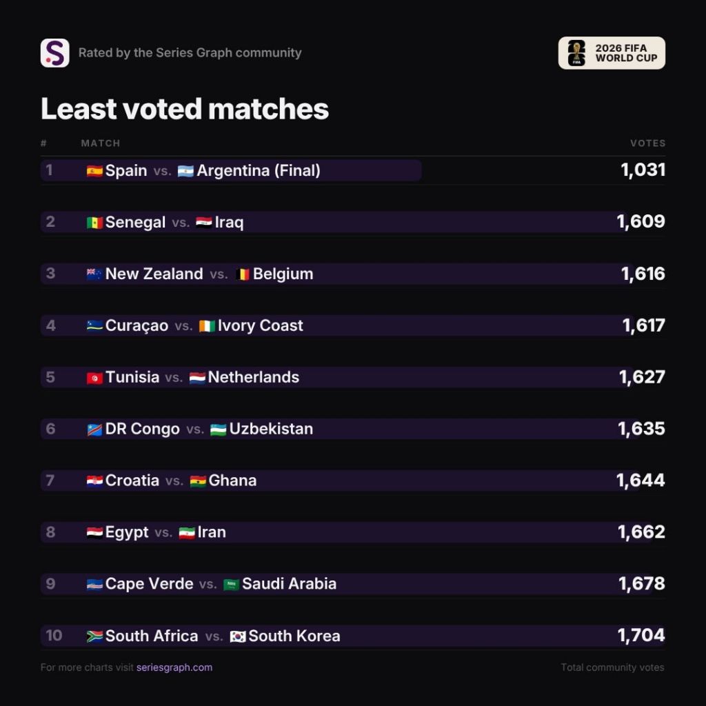Viewport: 706px width, 706px height.
Task: Click the 1,031 vote count
Action: click(643, 170)
